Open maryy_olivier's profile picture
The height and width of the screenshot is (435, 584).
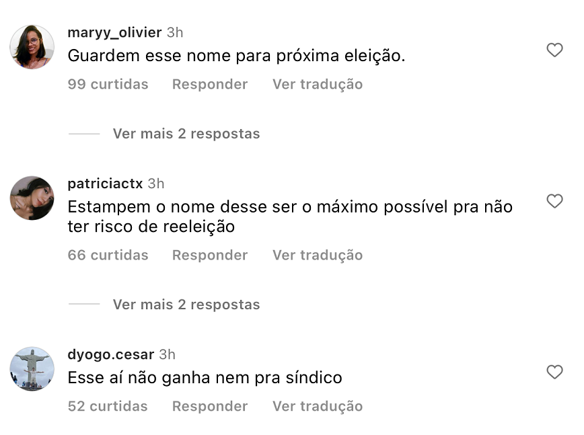pos(32,46)
